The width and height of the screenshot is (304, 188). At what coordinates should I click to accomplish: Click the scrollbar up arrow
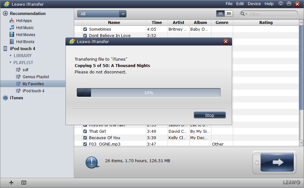[x=301, y=22]
